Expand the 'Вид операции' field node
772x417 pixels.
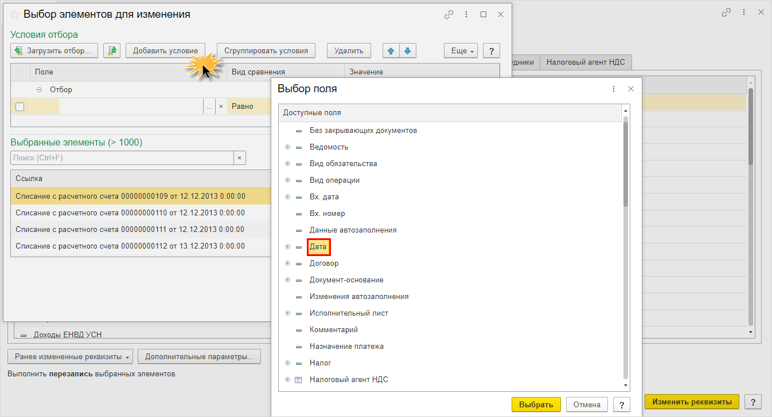point(287,180)
